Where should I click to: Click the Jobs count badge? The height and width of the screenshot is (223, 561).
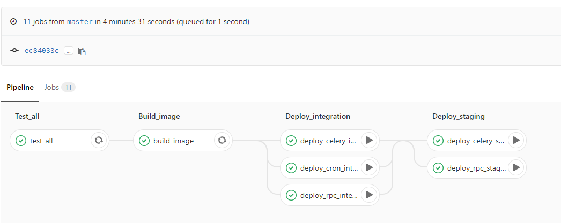coord(68,87)
